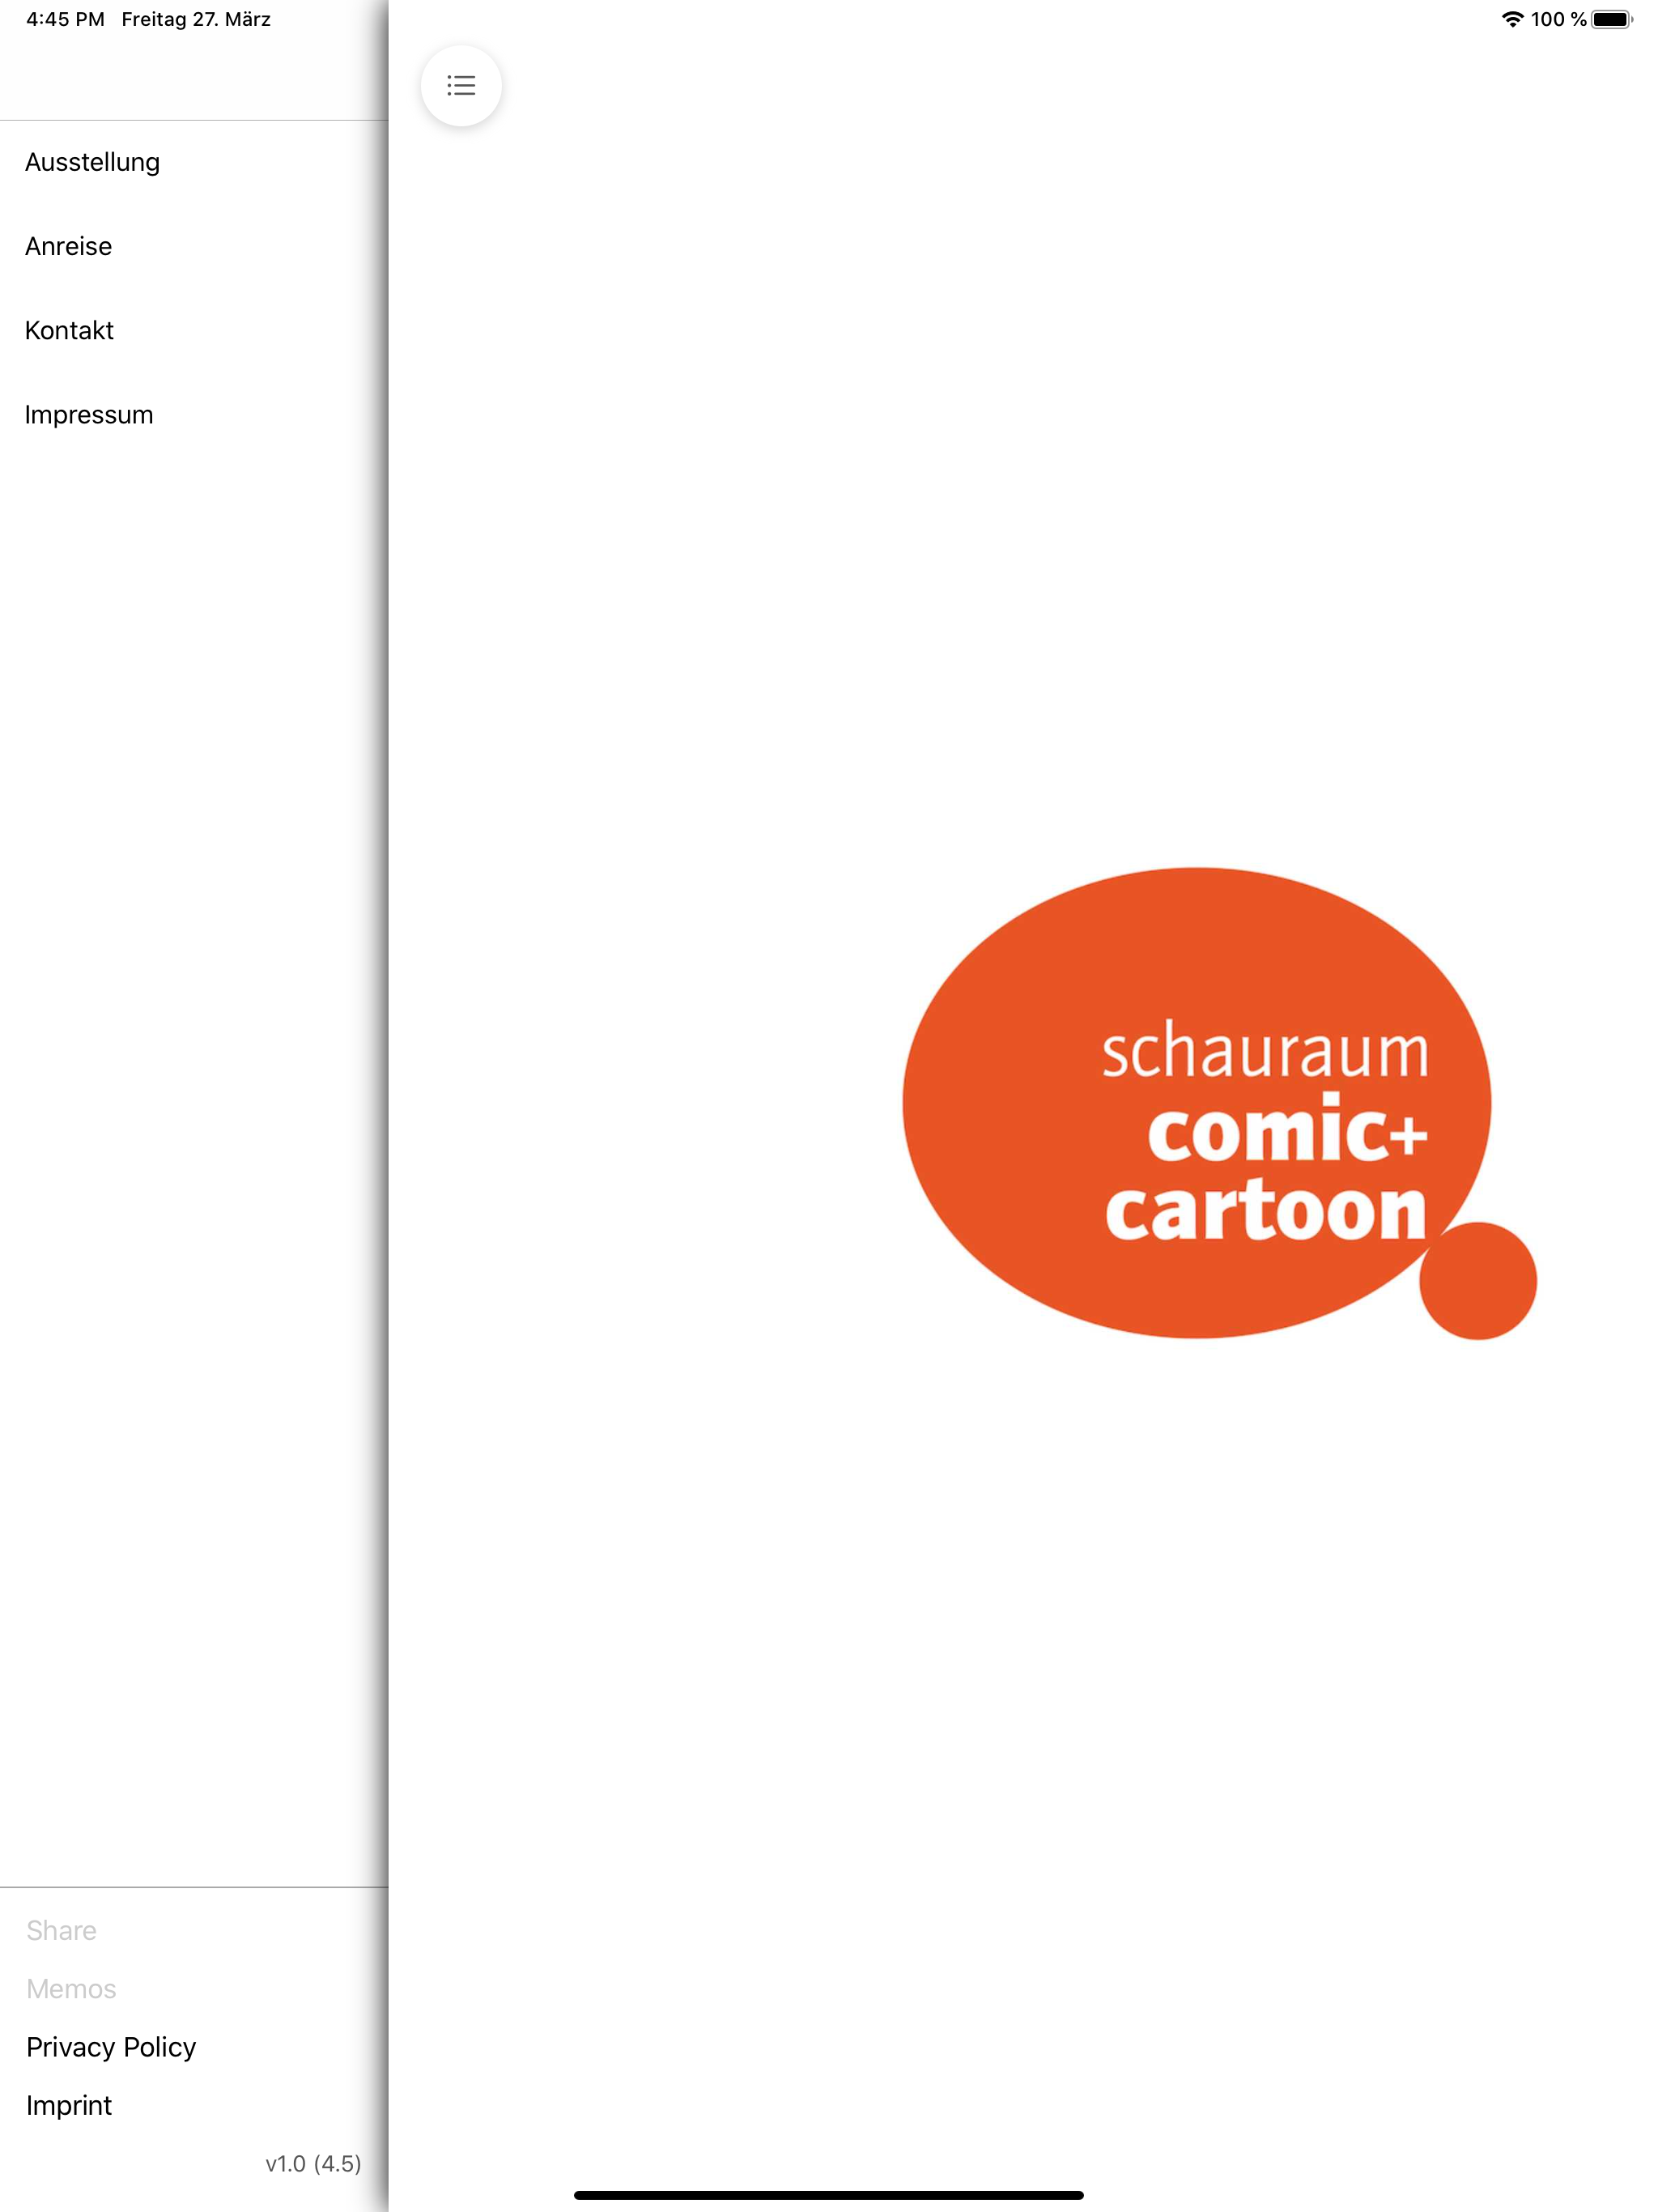The width and height of the screenshot is (1658, 2212).
Task: Open the Privacy Policy link
Action: pyautogui.click(x=111, y=2047)
